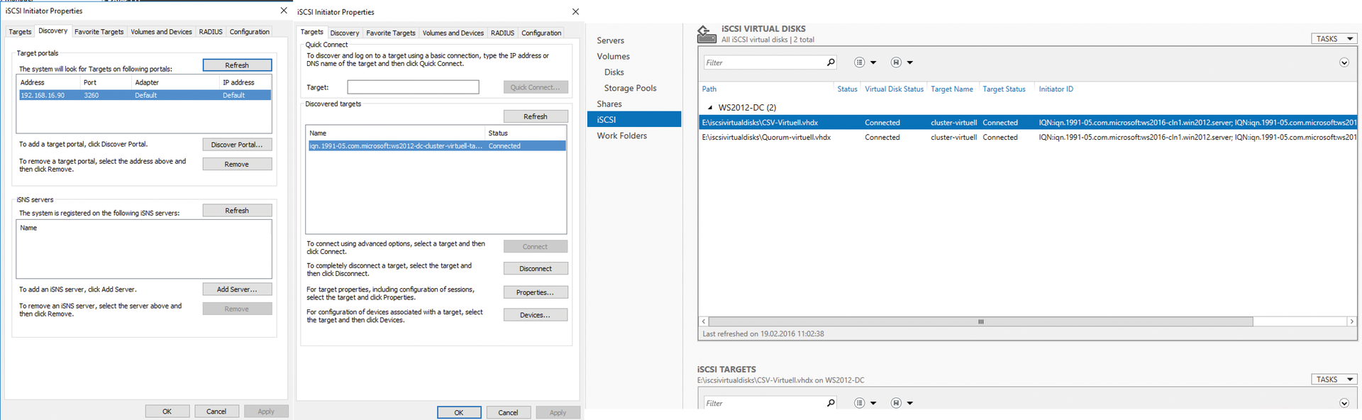The height and width of the screenshot is (420, 1362).
Task: Sort by Target Name column
Action: (x=952, y=89)
